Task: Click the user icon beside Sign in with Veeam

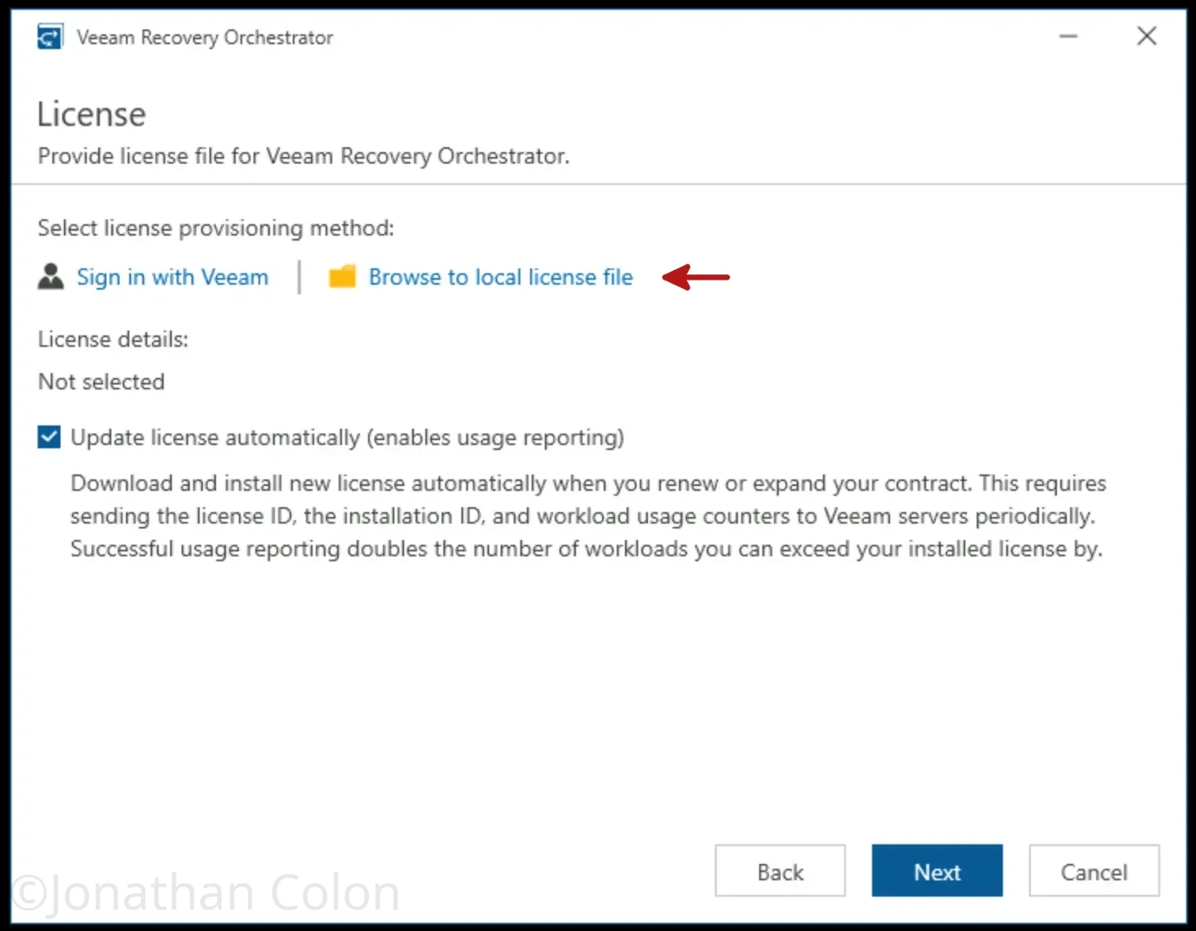Action: coord(51,277)
